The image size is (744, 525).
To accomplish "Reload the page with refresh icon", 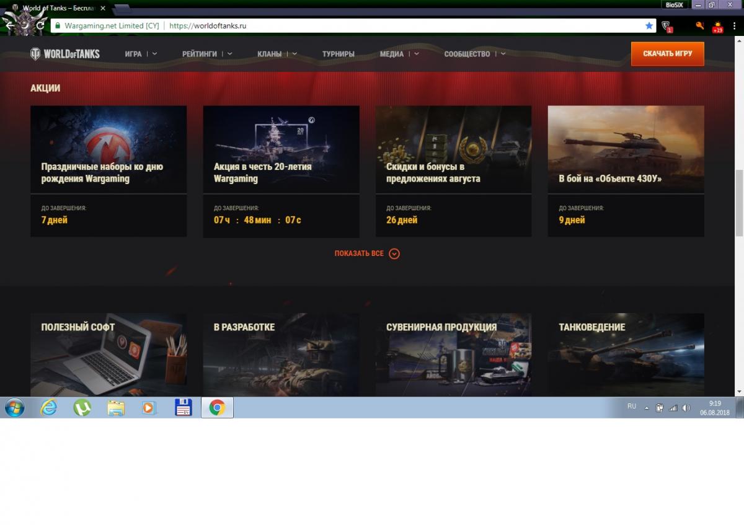I will [40, 26].
